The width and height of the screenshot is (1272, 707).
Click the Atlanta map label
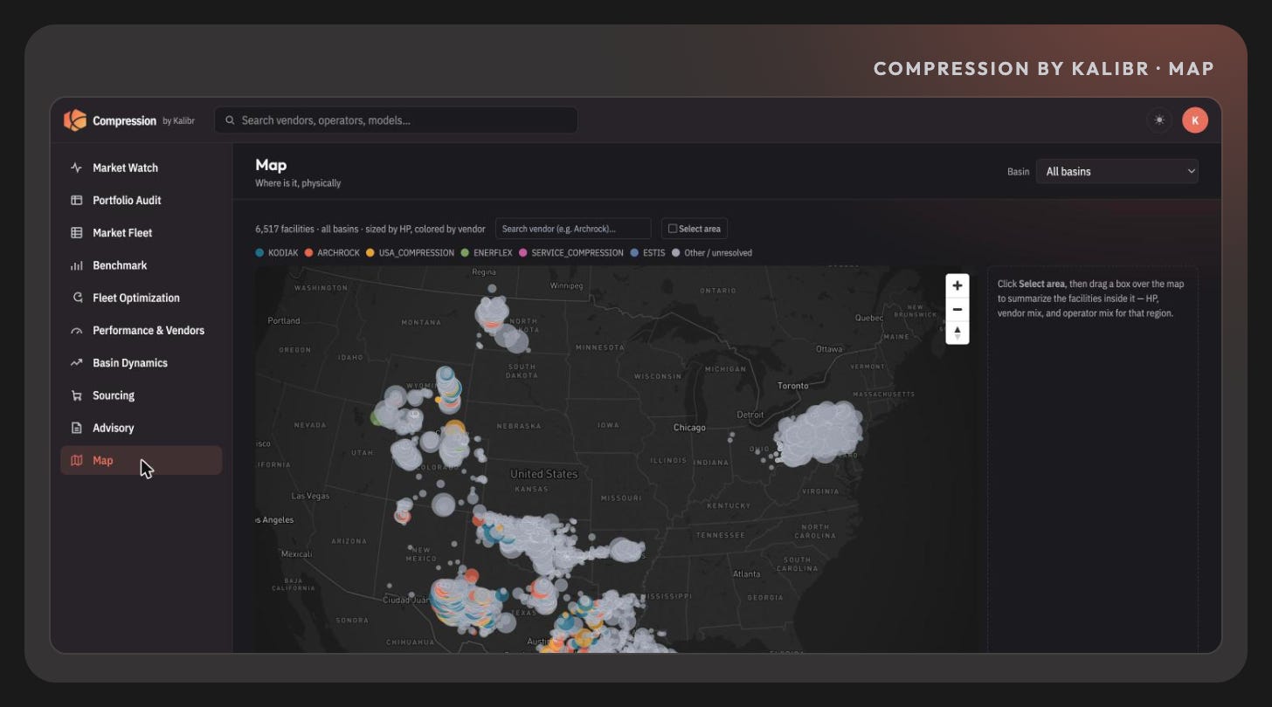pos(746,573)
